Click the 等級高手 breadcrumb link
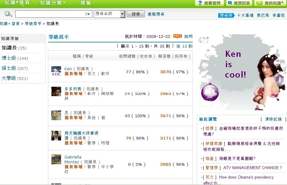Screen dimensions: 287x185 [x=33, y=24]
